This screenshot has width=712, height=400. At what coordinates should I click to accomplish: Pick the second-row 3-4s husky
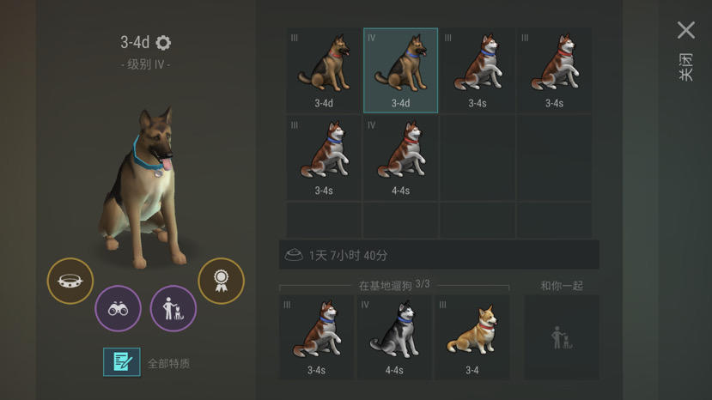[324, 158]
